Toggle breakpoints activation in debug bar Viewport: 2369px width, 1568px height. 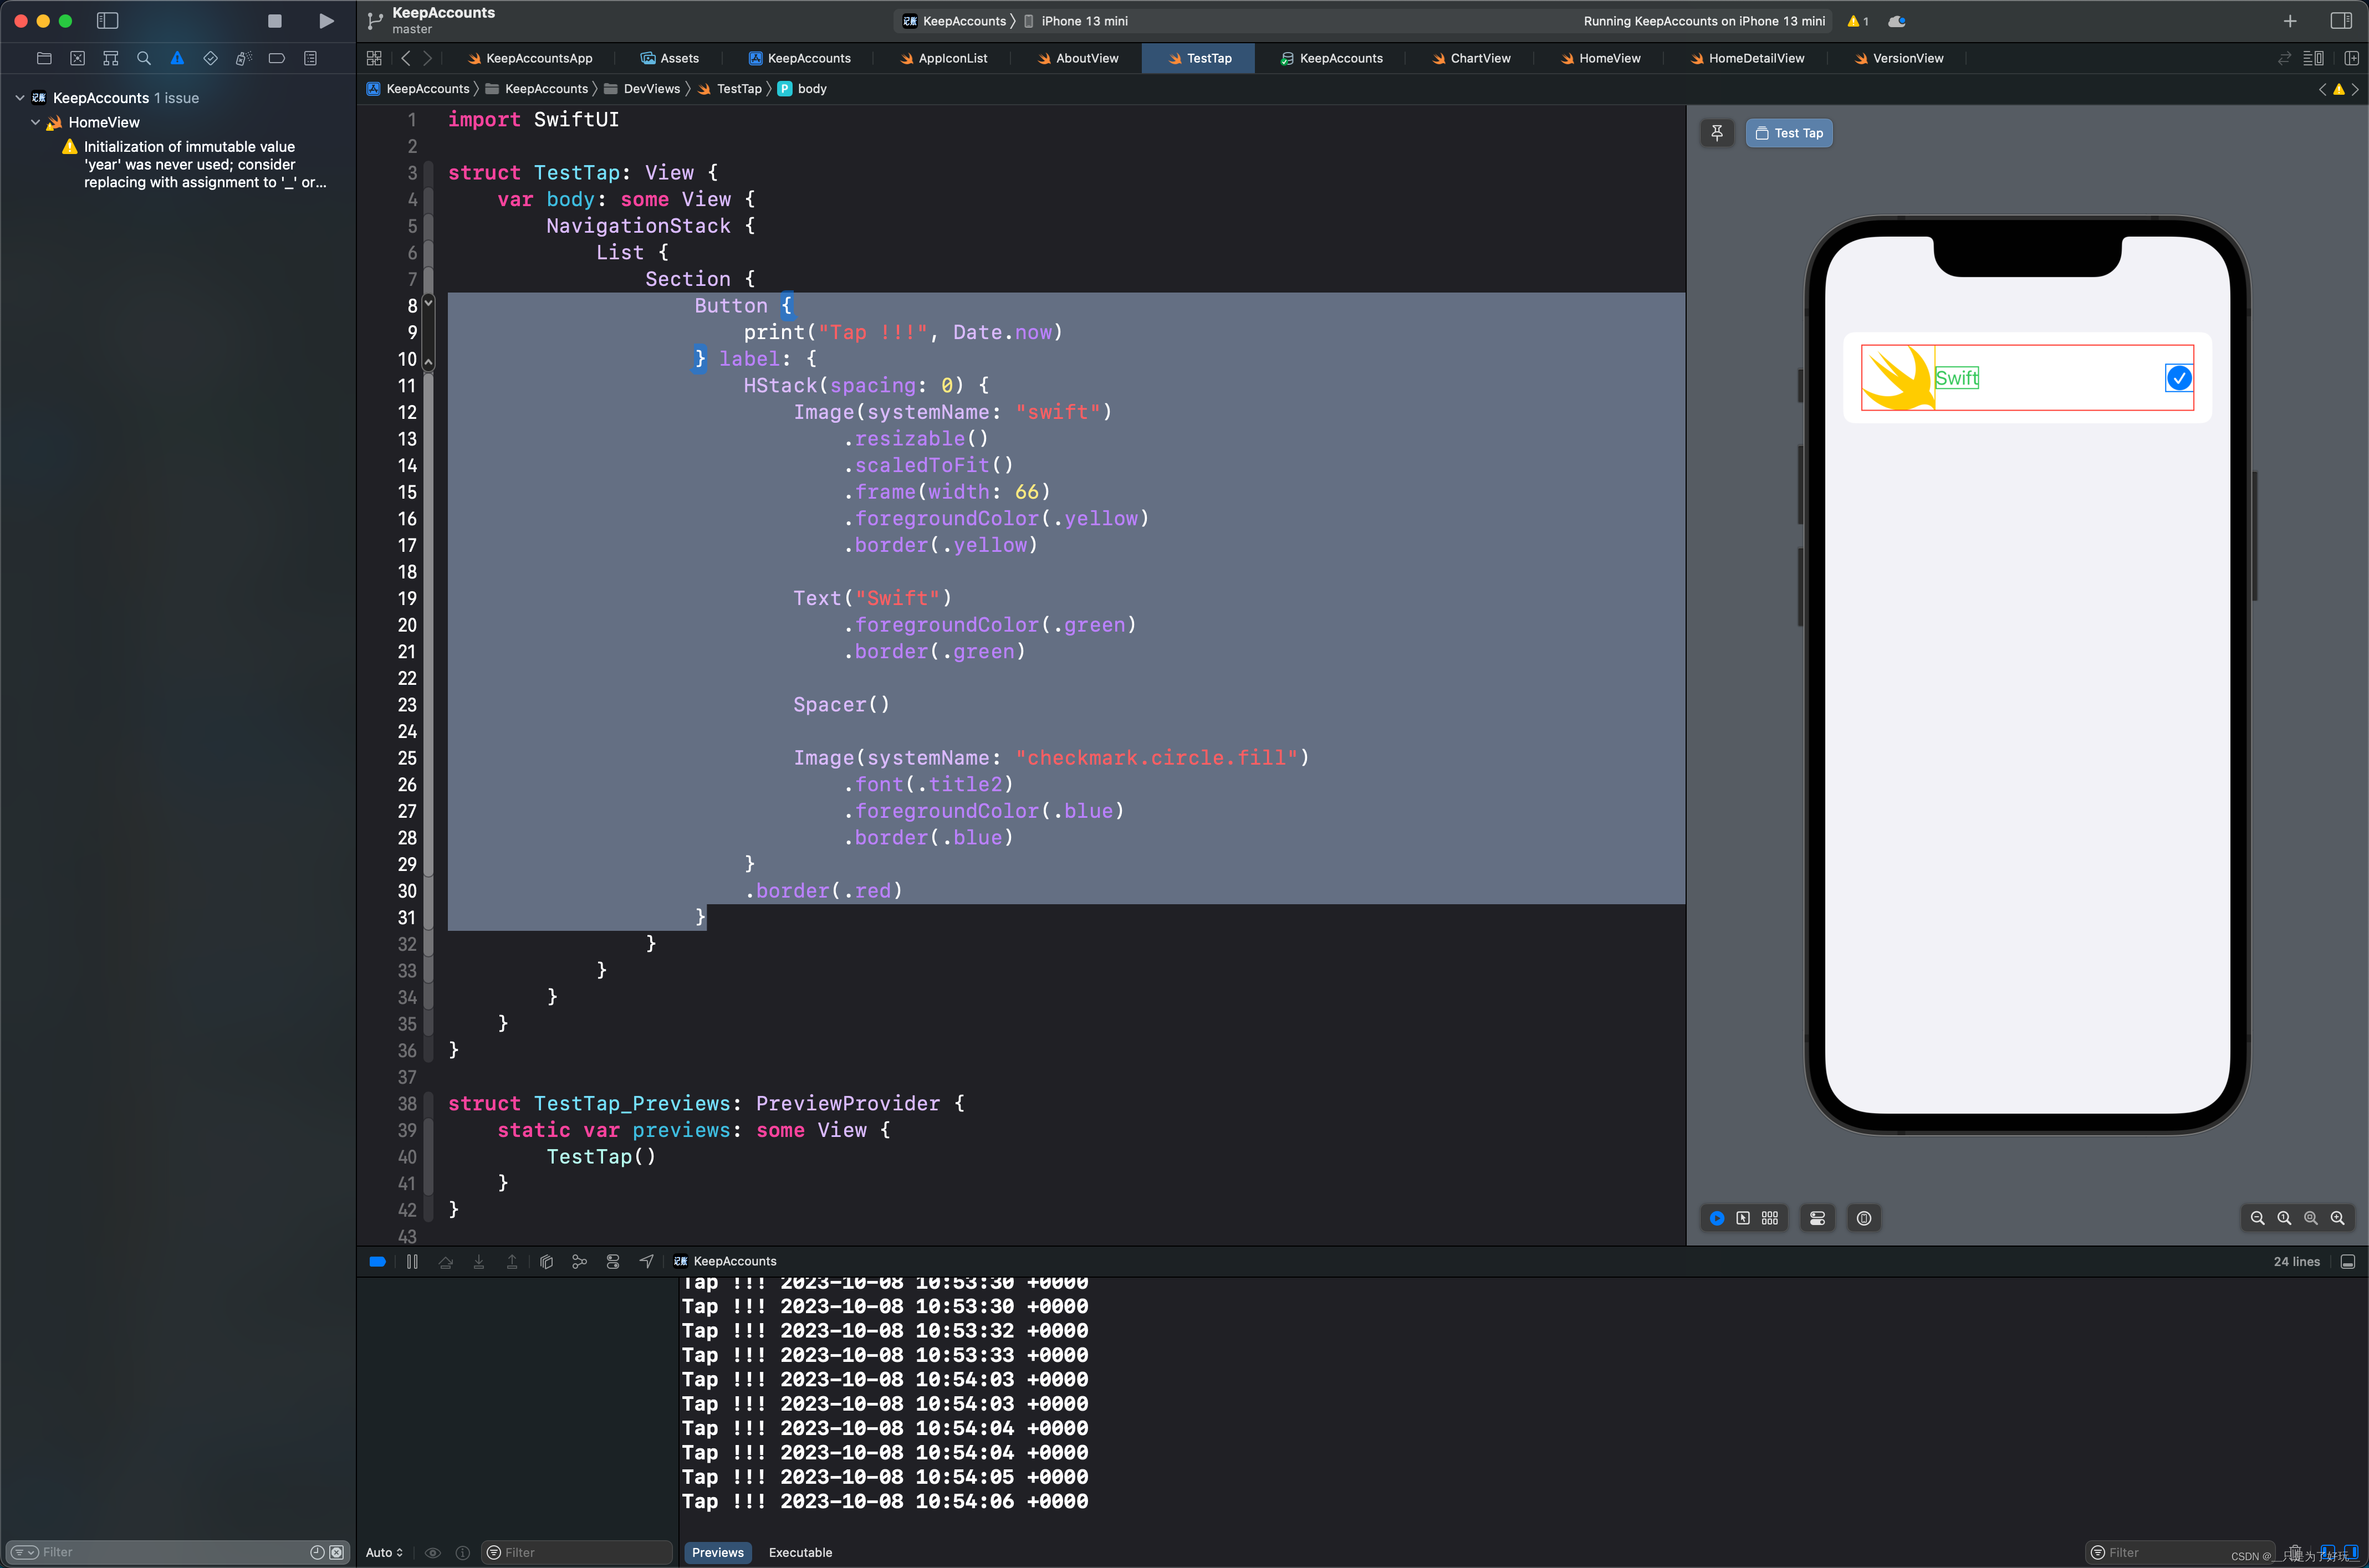pyautogui.click(x=377, y=1262)
